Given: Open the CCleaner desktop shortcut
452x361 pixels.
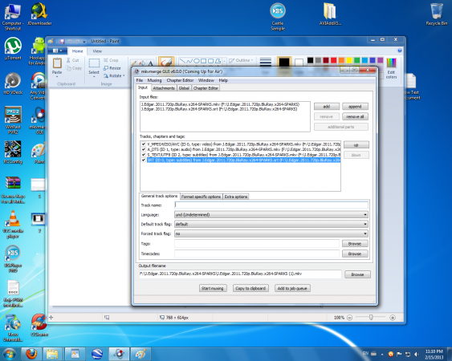Looking at the screenshot, I should point(39,325).
